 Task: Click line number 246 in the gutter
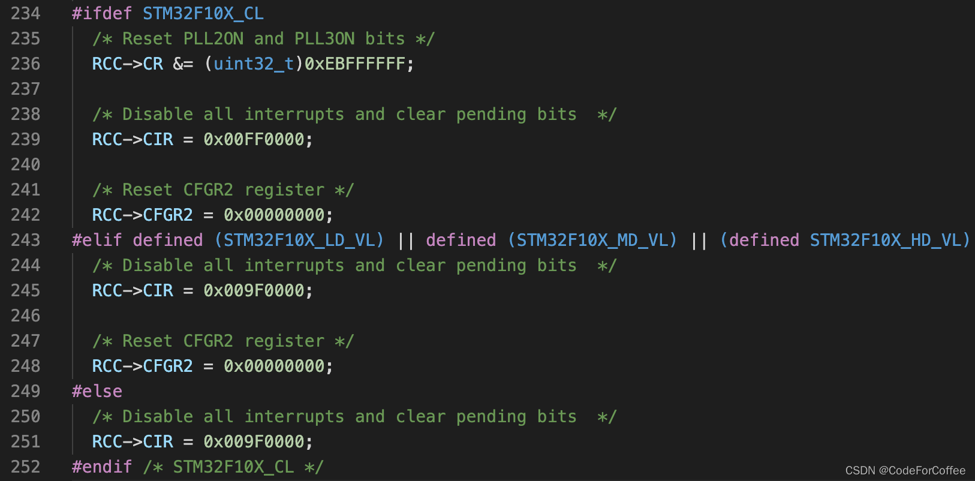26,315
